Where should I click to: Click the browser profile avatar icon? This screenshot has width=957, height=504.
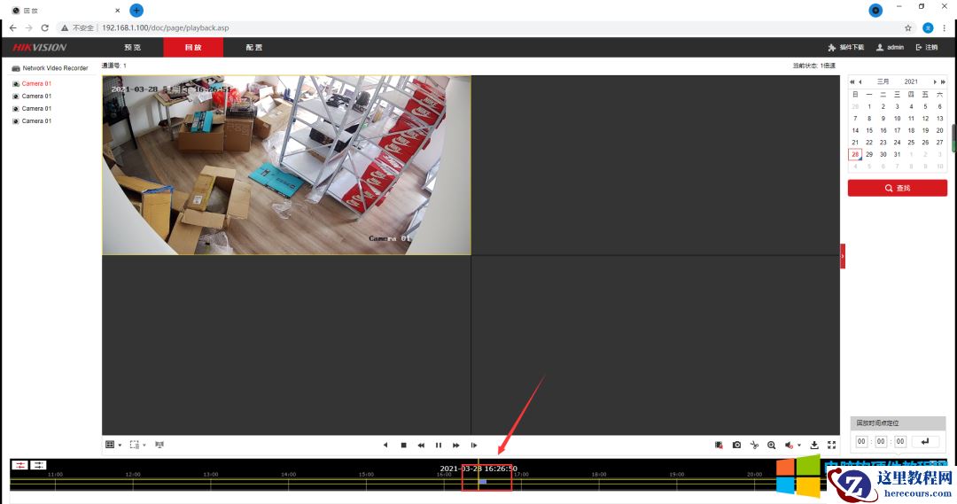[928, 28]
